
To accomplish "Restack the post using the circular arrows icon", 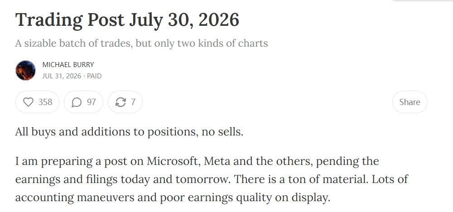I will coord(120,102).
